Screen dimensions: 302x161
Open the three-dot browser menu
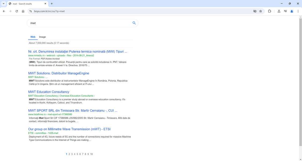(x=298, y=11)
